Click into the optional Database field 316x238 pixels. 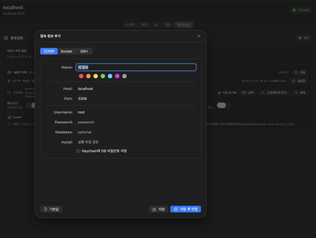coord(136,132)
